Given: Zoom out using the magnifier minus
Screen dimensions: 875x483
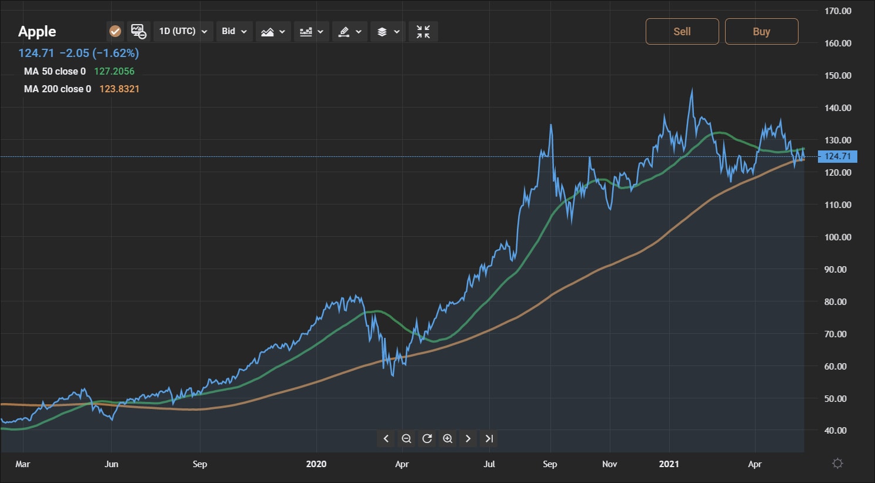Looking at the screenshot, I should (406, 438).
